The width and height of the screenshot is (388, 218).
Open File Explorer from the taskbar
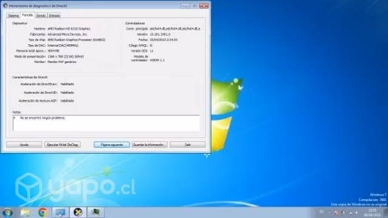point(25,213)
